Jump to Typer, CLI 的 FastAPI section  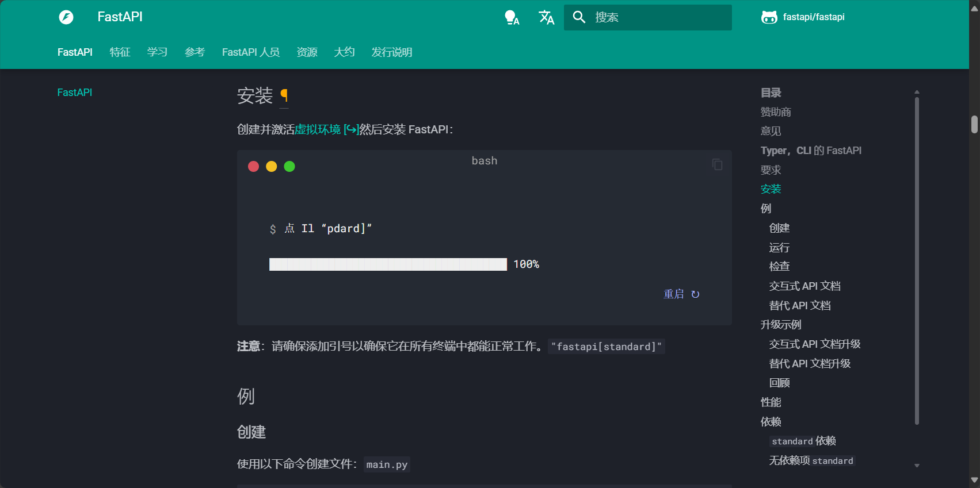click(x=811, y=151)
